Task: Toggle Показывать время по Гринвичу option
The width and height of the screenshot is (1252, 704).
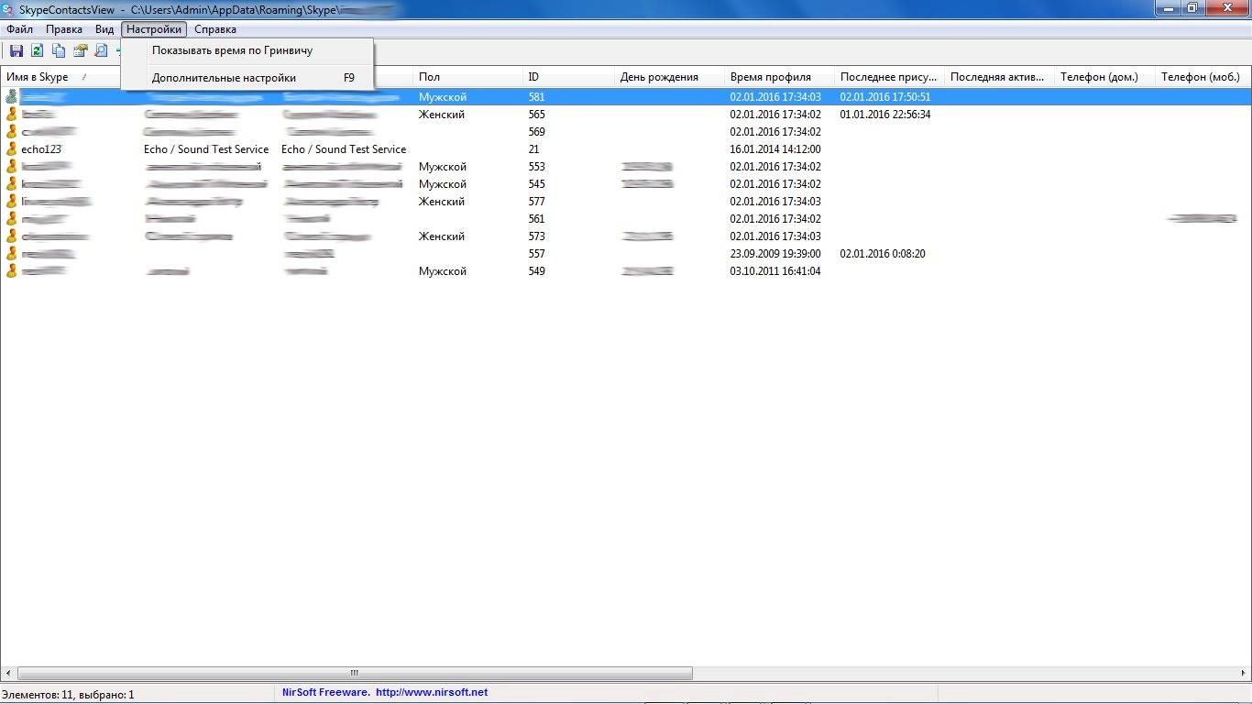Action: point(247,50)
